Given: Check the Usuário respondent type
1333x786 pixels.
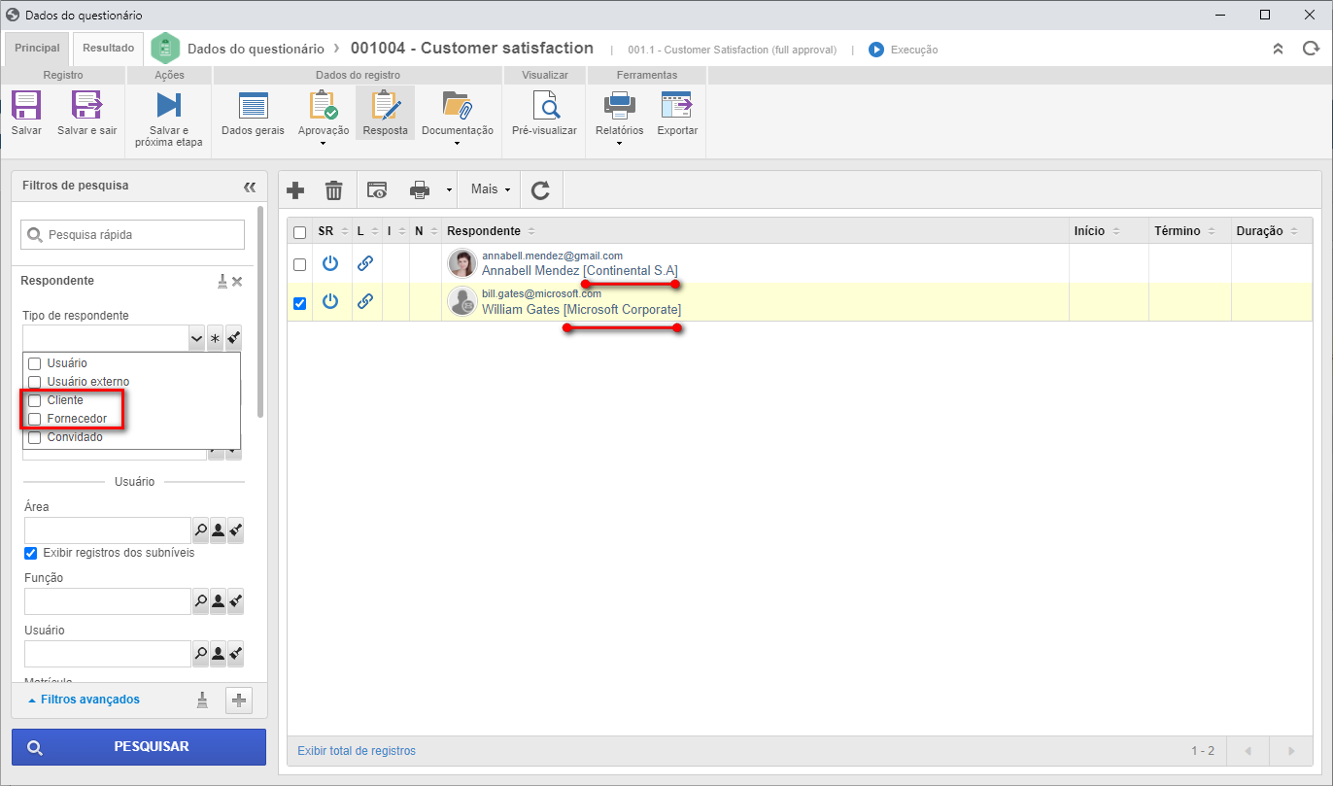Looking at the screenshot, I should [34, 363].
